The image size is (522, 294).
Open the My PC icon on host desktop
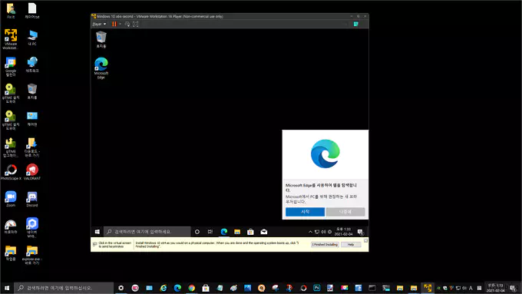[32, 38]
